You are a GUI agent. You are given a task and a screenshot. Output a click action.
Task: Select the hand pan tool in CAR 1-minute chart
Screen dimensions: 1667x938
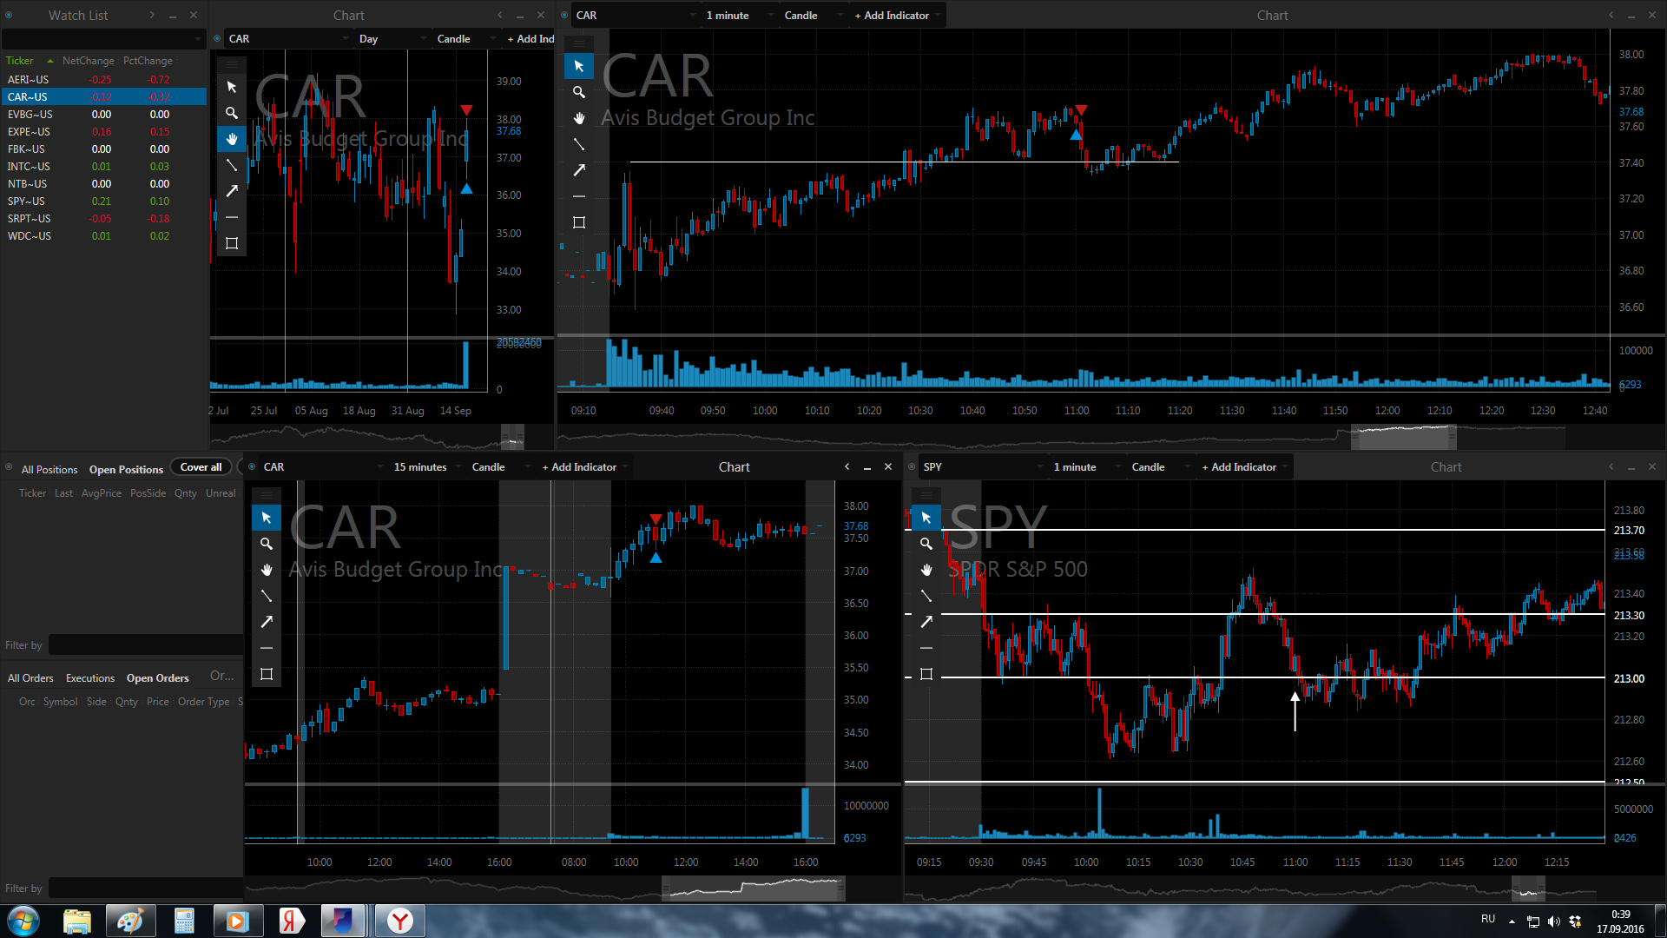579,118
